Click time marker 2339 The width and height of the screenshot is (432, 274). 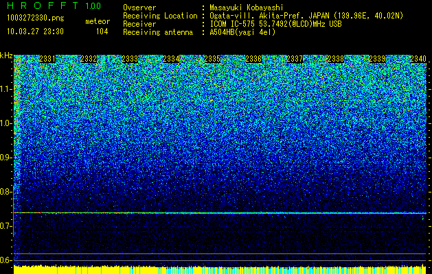(377, 59)
